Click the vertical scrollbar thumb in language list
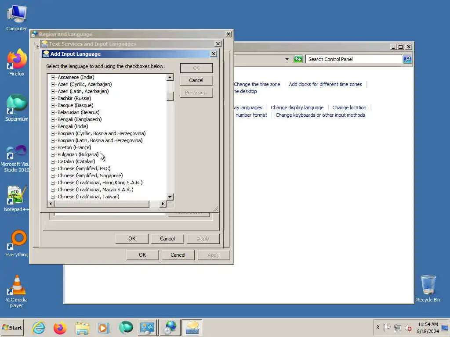 [170, 96]
